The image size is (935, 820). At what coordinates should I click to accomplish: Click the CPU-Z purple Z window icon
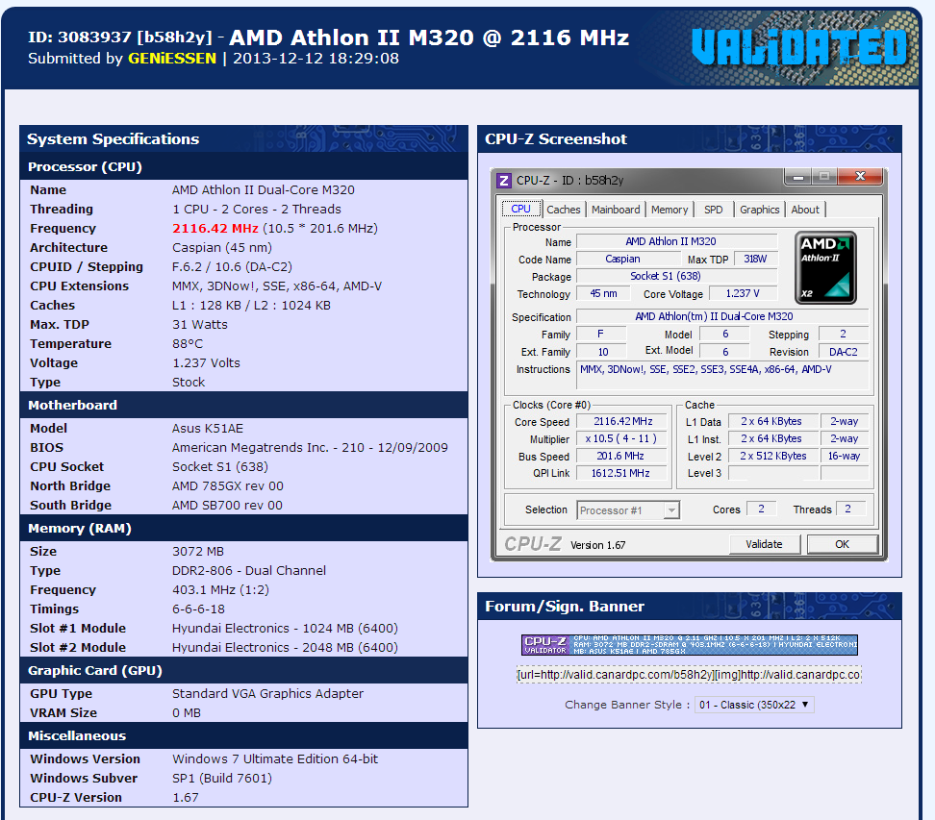504,181
